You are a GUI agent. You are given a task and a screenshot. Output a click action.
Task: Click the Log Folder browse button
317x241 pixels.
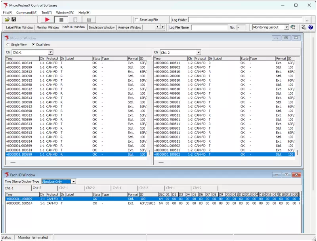point(308,20)
